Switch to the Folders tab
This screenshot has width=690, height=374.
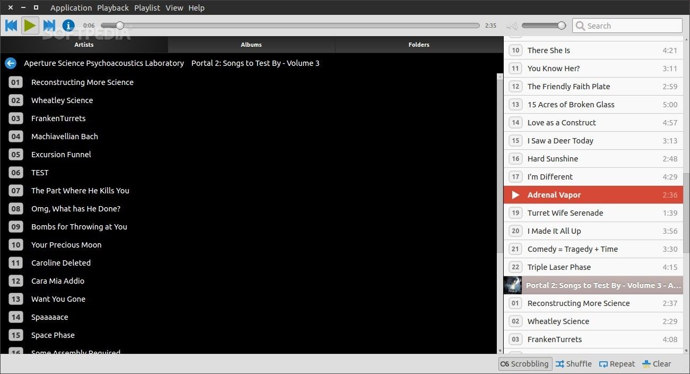[419, 45]
